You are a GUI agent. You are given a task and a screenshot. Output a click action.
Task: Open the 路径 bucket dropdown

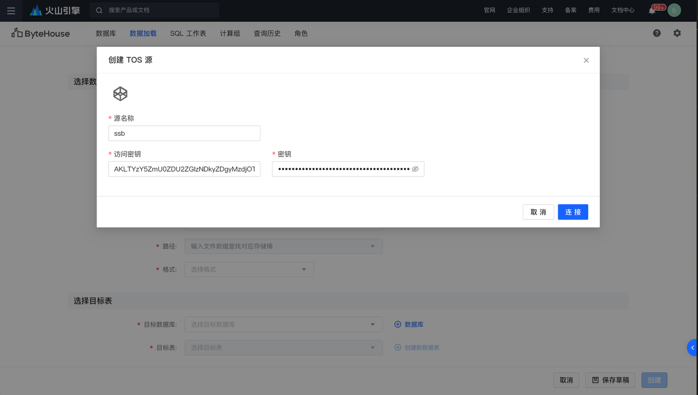[284, 246]
